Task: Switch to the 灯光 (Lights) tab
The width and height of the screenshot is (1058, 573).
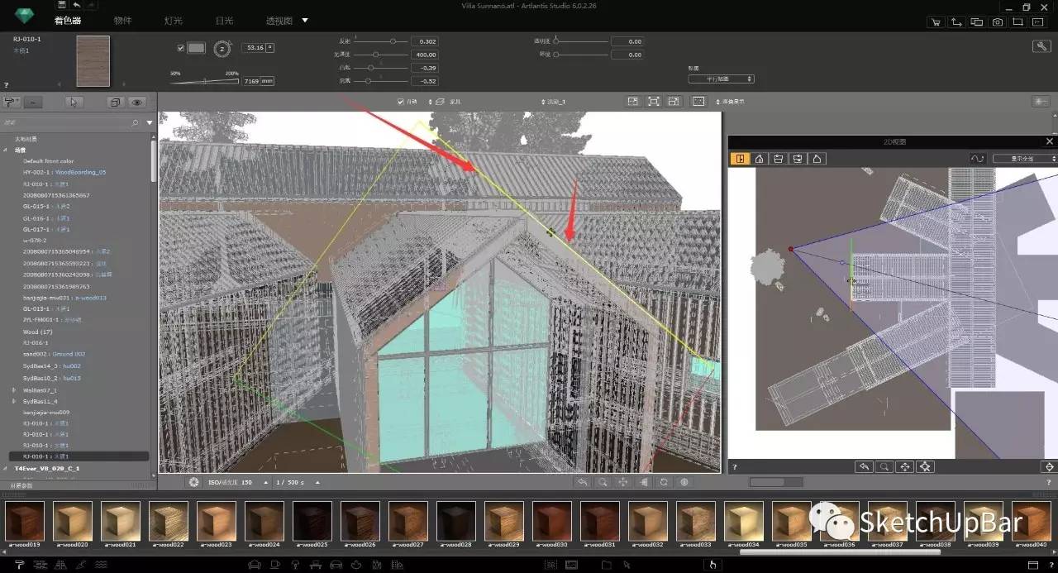Action: tap(174, 21)
